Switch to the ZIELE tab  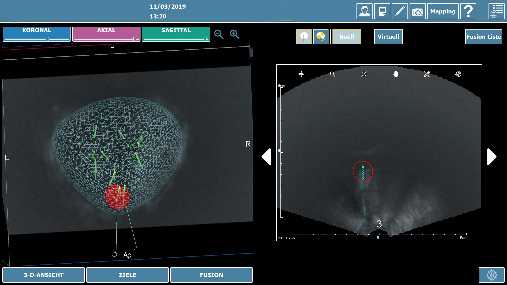pyautogui.click(x=127, y=275)
